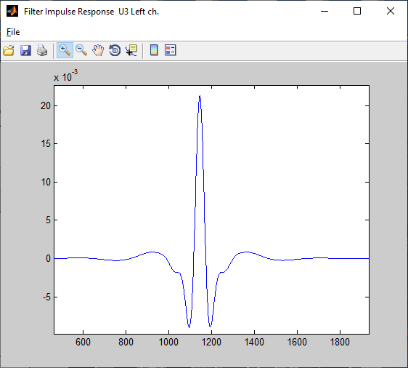This screenshot has height=368, width=408.
Task: Toggle the Zoom In tool
Action: click(65, 50)
